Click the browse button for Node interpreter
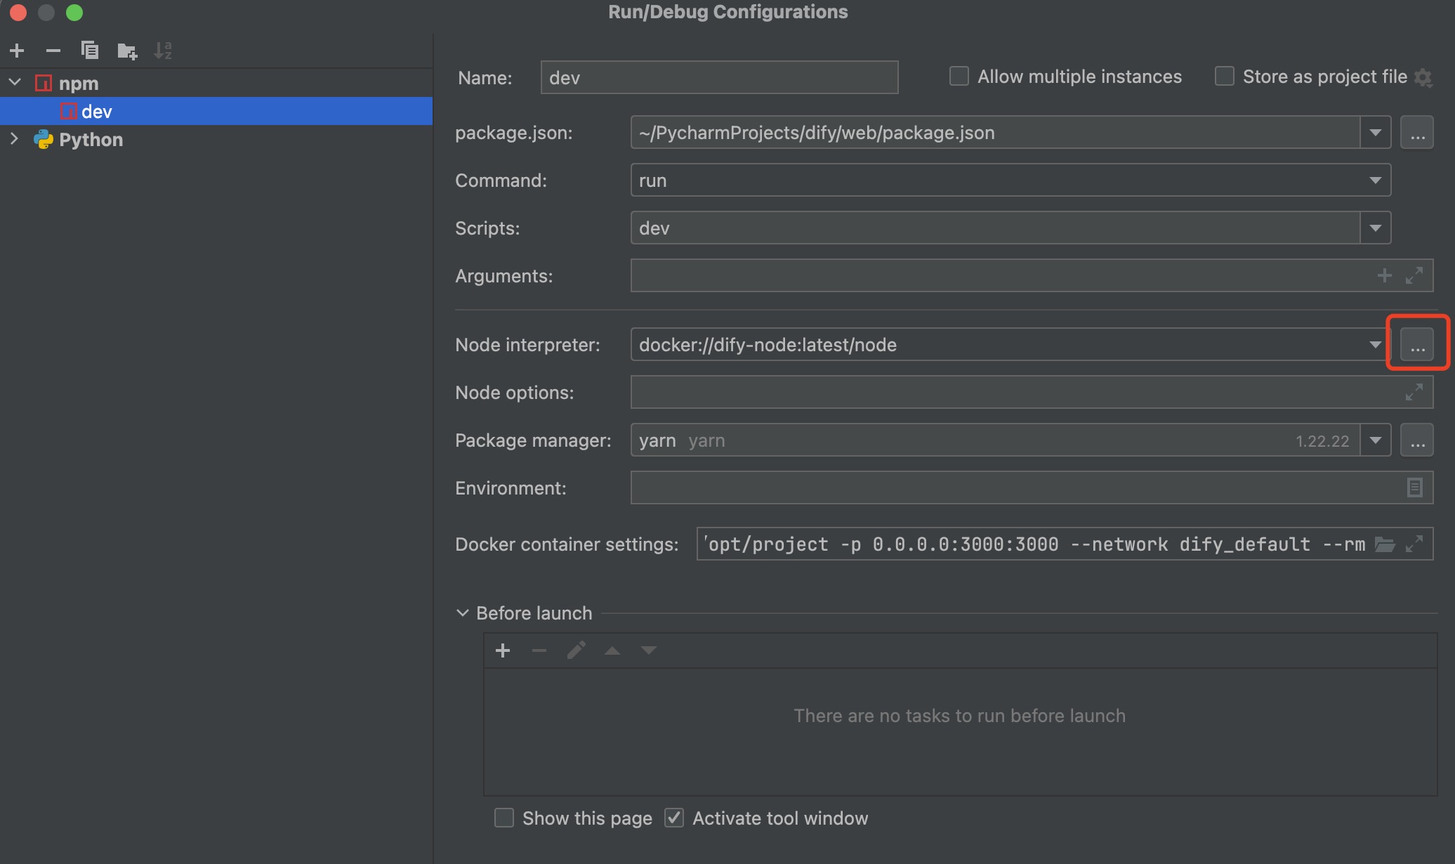Viewport: 1455px width, 864px height. click(x=1417, y=345)
